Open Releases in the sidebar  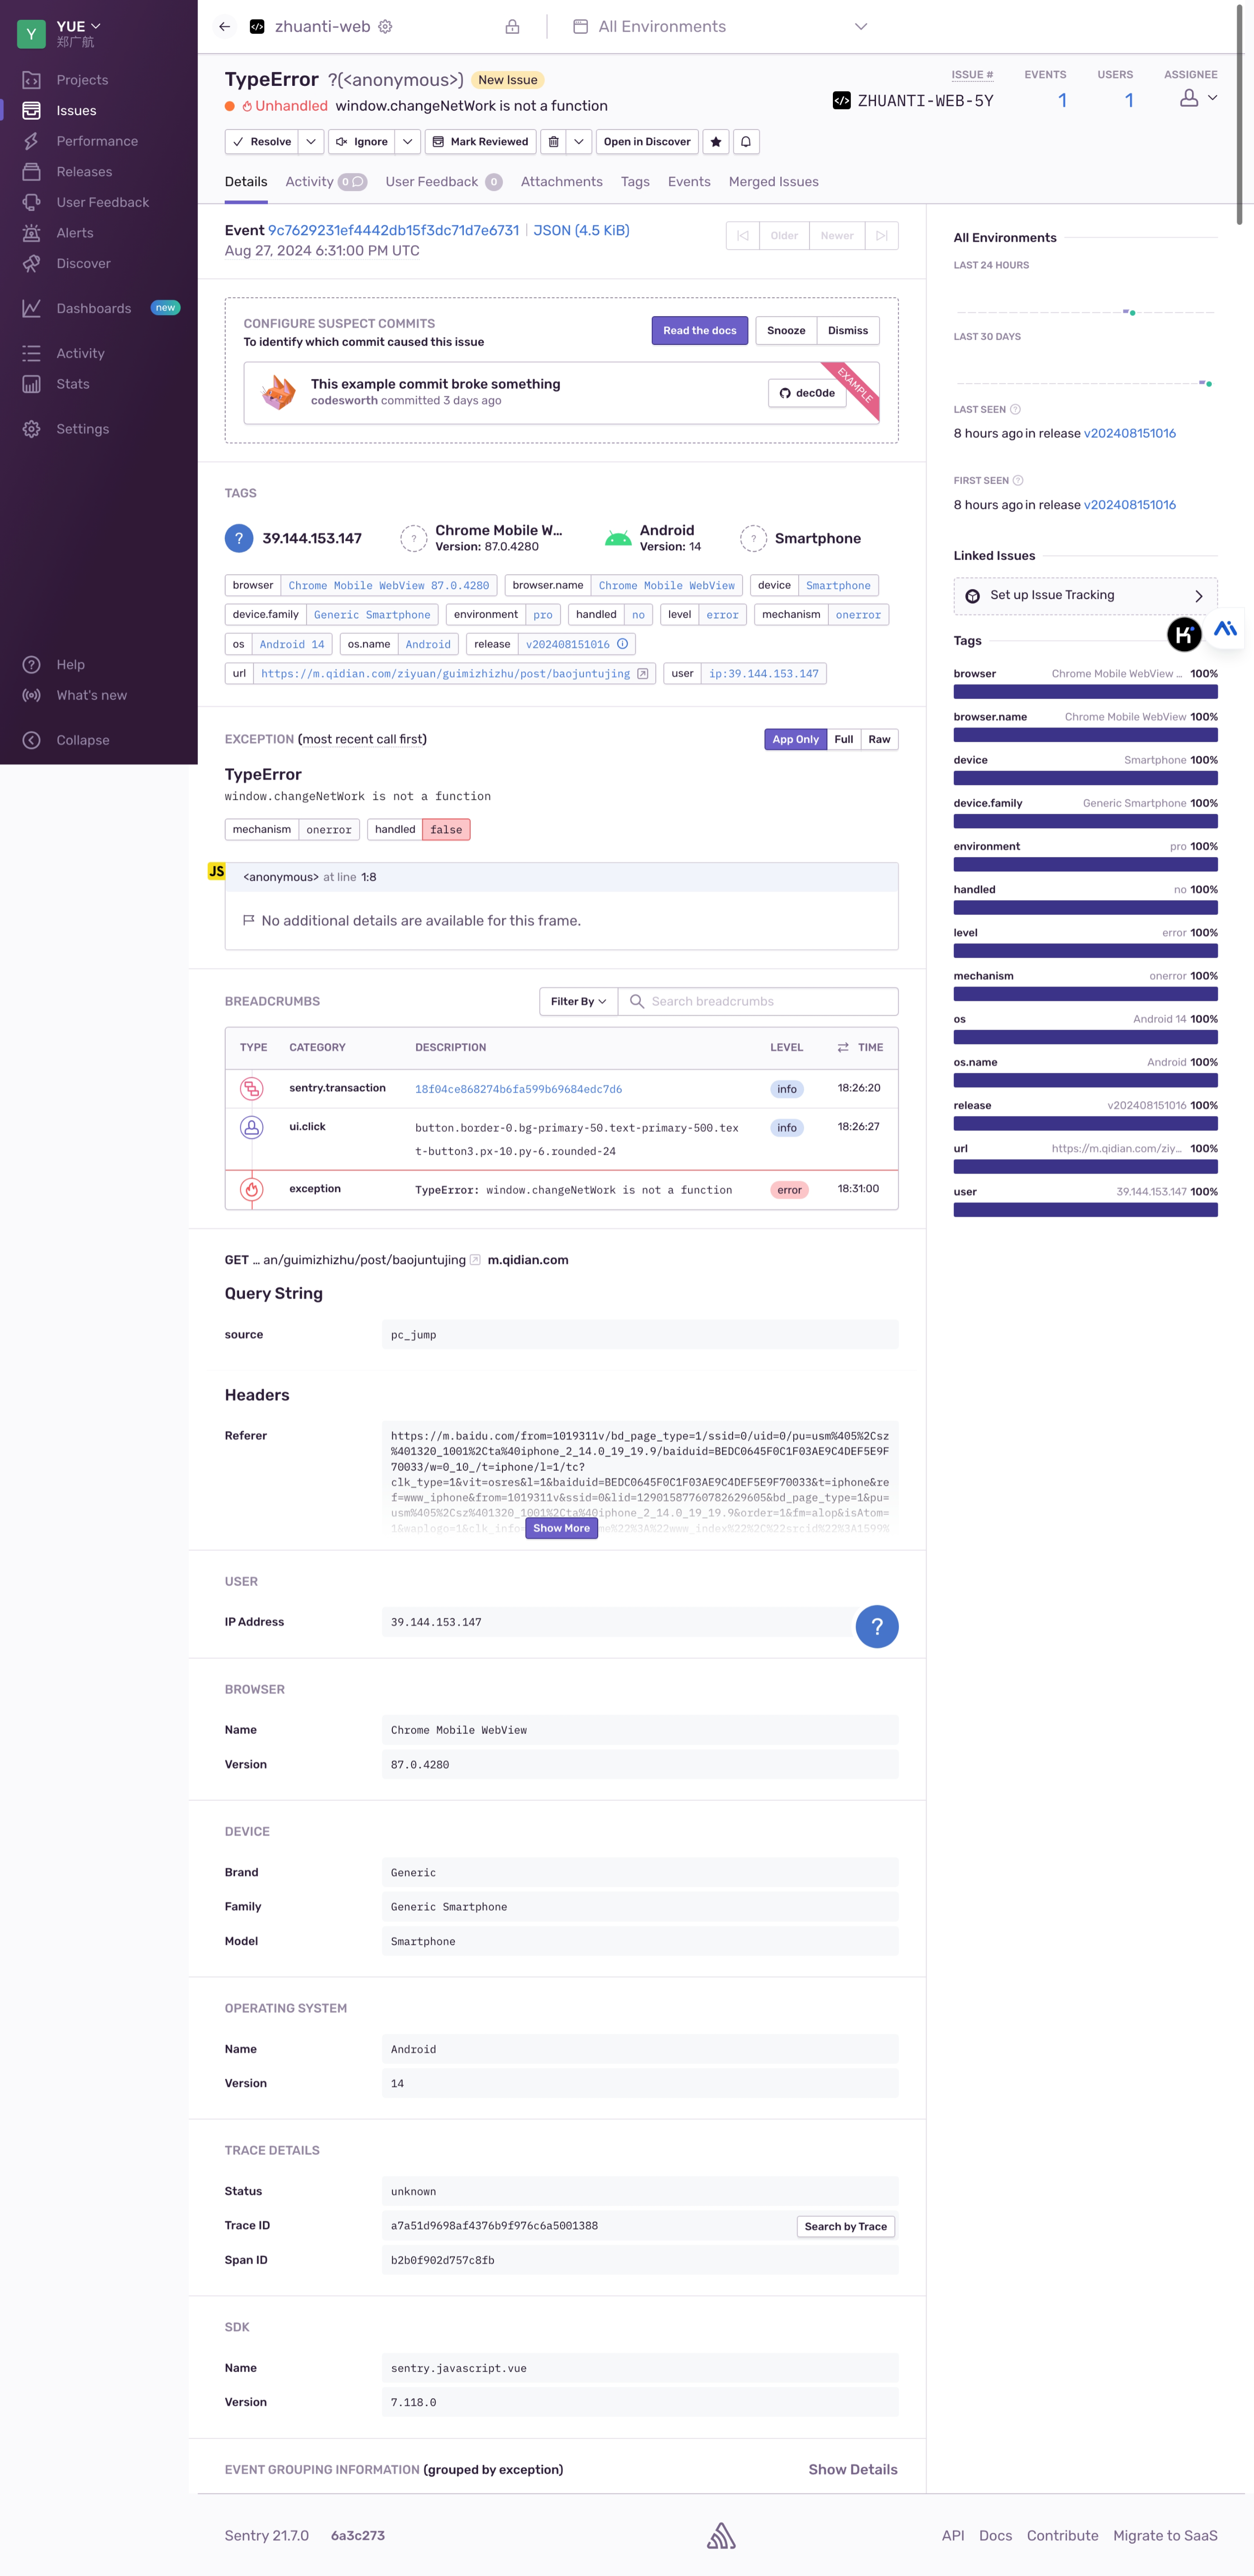[84, 172]
